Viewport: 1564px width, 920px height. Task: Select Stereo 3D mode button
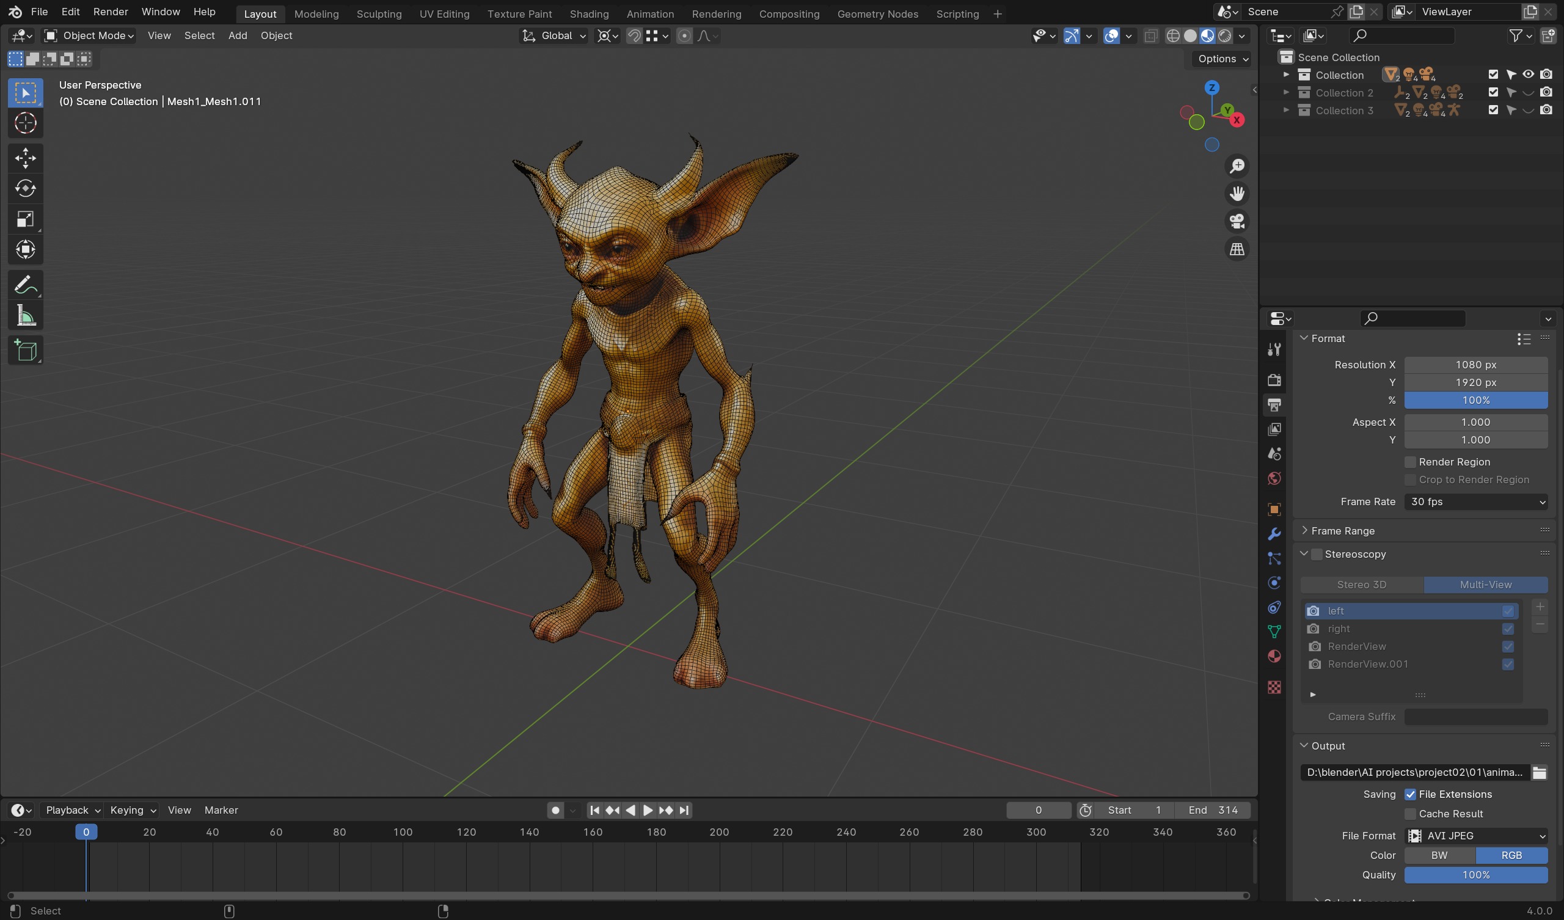pyautogui.click(x=1362, y=585)
